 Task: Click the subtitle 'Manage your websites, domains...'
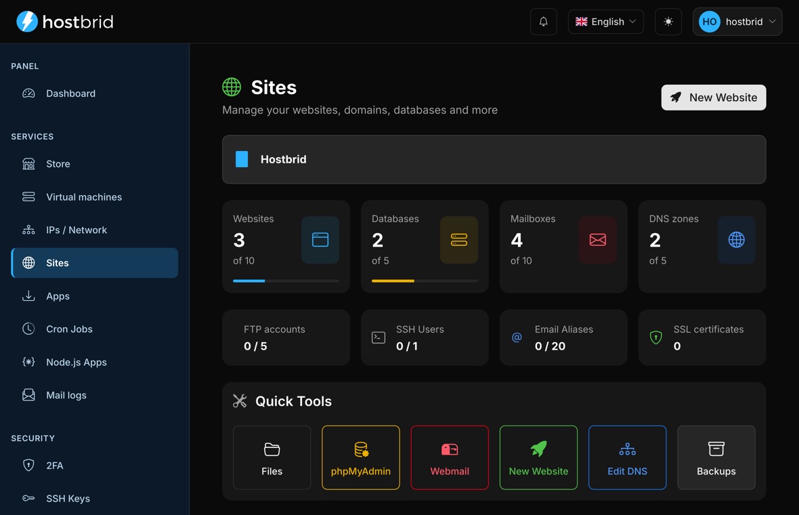[x=360, y=110]
